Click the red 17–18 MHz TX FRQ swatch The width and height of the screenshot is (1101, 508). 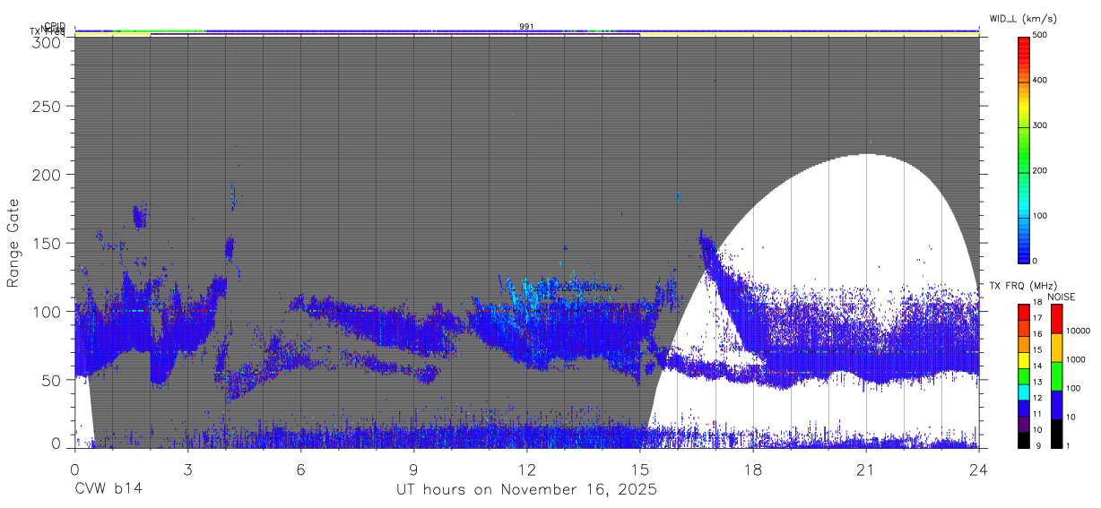pyautogui.click(x=1023, y=312)
